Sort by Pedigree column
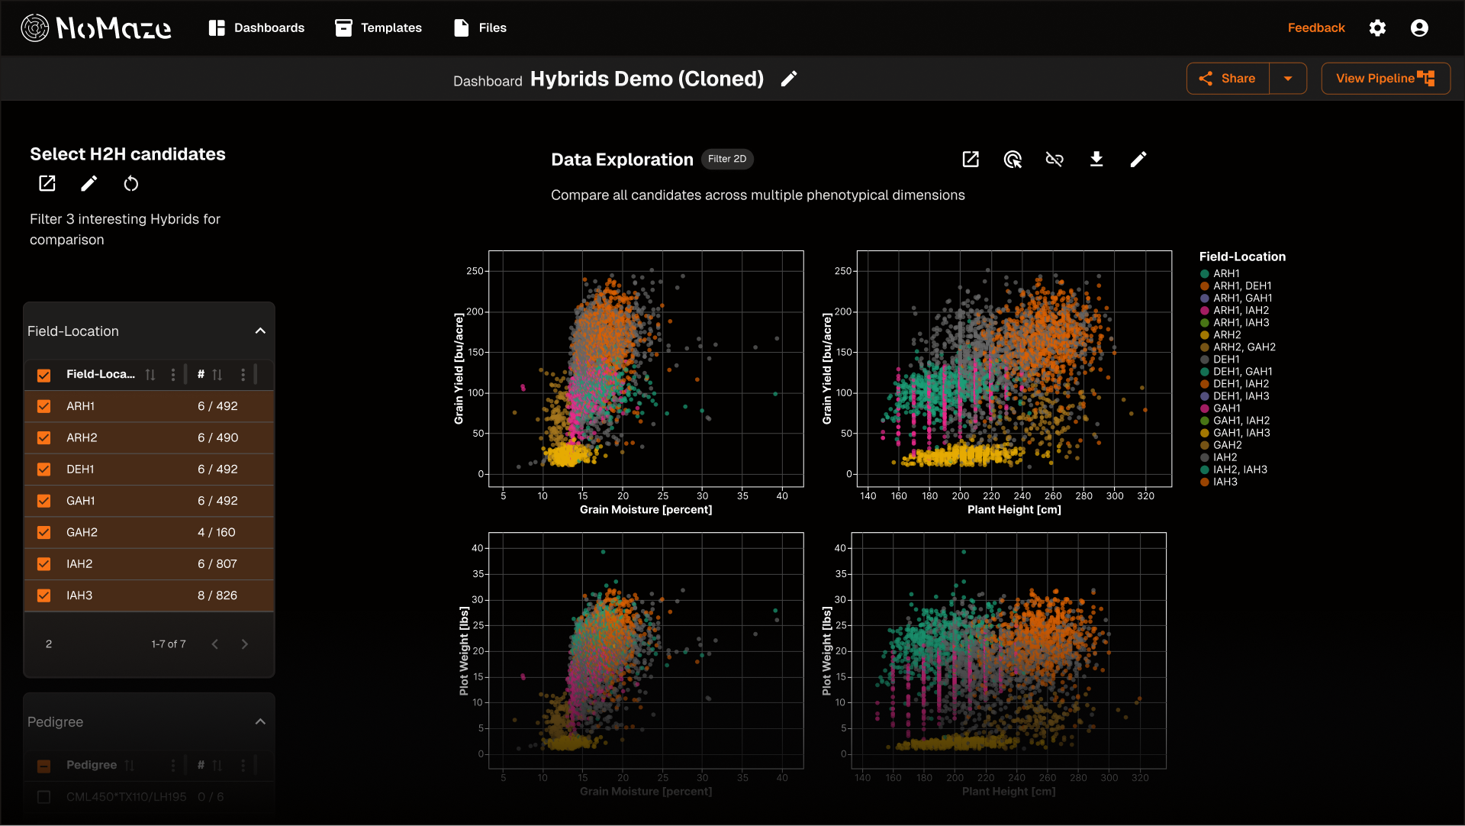This screenshot has width=1465, height=826. 130,766
